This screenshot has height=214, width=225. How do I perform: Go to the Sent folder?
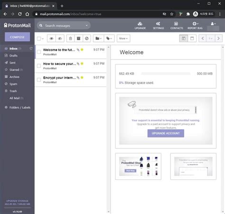point(12,63)
